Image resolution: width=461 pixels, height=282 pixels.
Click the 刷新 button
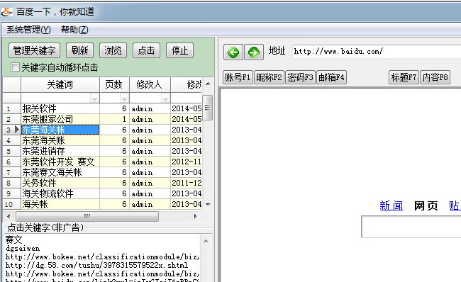tap(79, 50)
